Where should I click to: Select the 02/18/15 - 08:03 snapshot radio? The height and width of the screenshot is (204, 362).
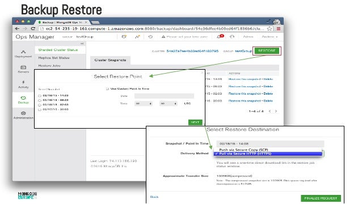click(40, 100)
